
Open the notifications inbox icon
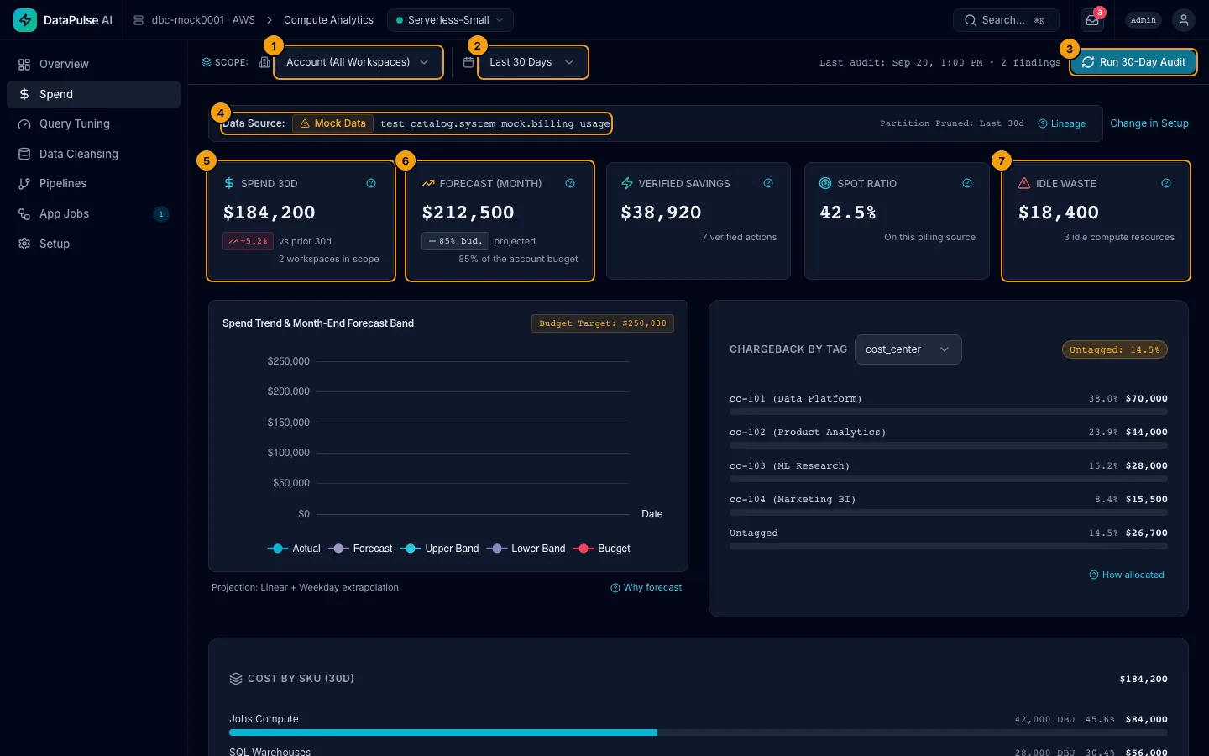pyautogui.click(x=1092, y=20)
